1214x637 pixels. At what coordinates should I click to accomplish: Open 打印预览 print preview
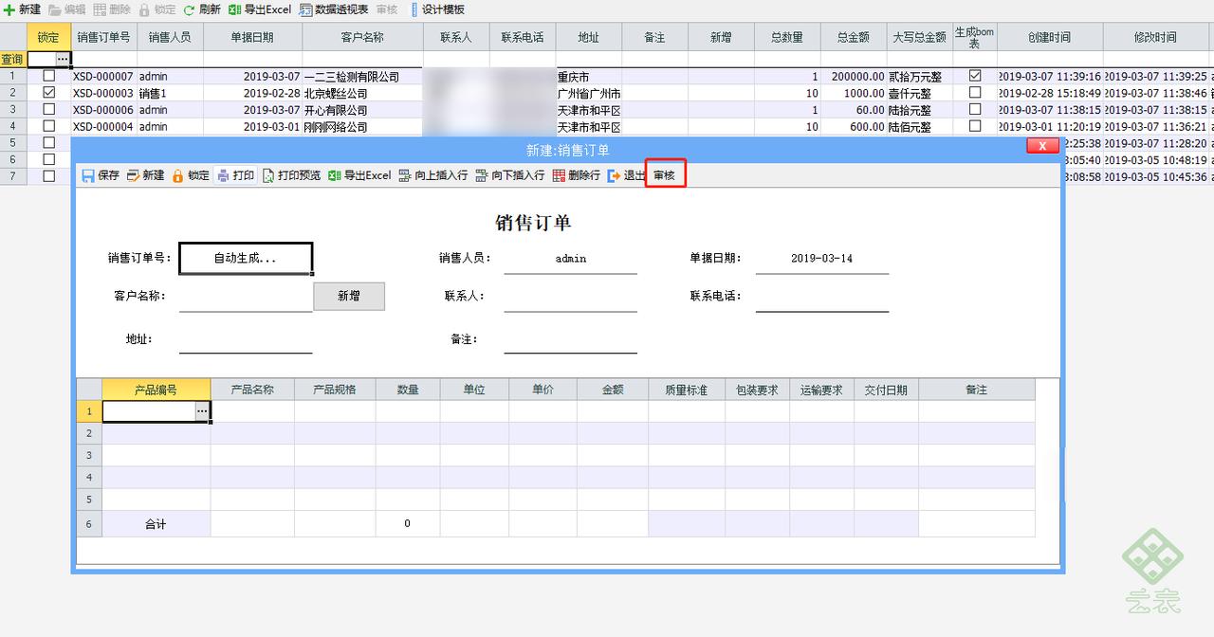click(x=292, y=175)
